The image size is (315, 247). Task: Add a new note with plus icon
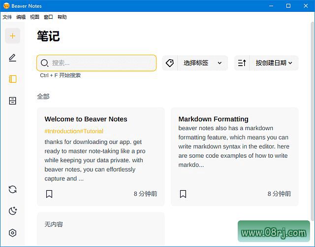(12, 36)
